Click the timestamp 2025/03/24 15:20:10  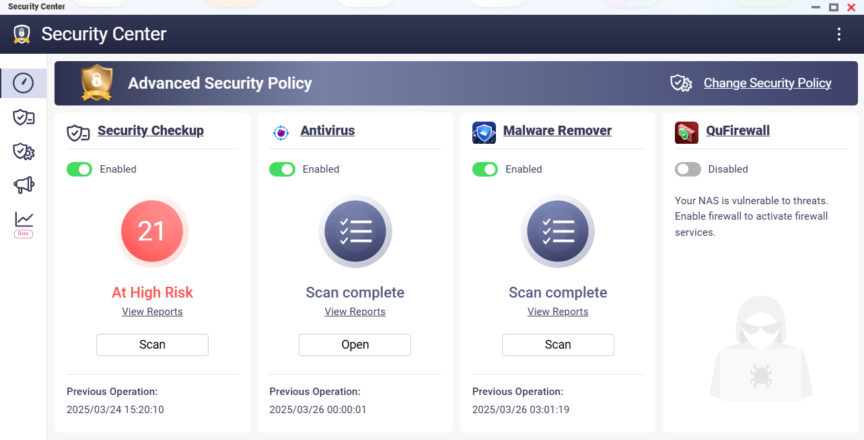point(115,410)
